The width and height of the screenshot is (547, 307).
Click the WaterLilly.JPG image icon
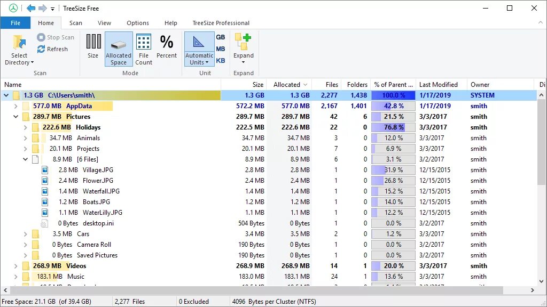point(45,212)
